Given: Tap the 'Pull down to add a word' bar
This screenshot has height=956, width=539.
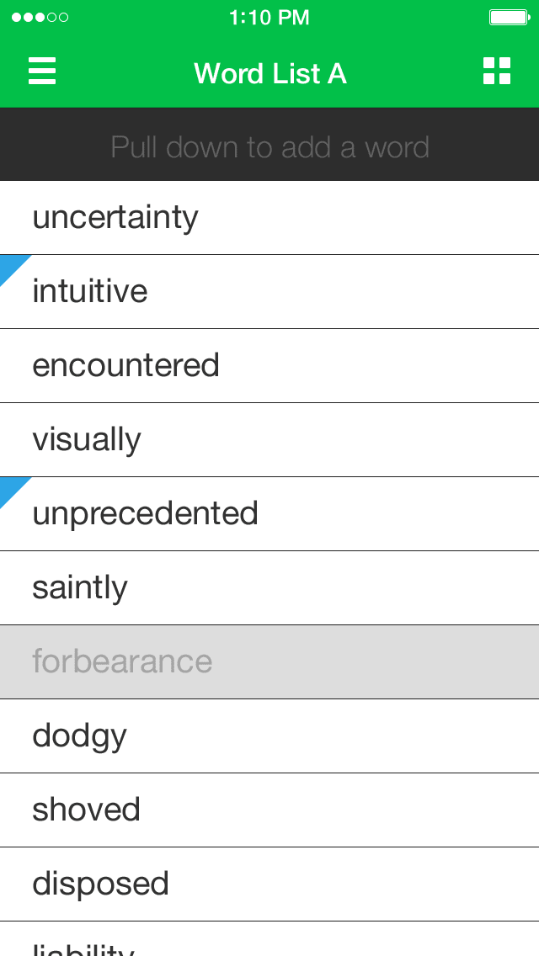Looking at the screenshot, I should 269,147.
